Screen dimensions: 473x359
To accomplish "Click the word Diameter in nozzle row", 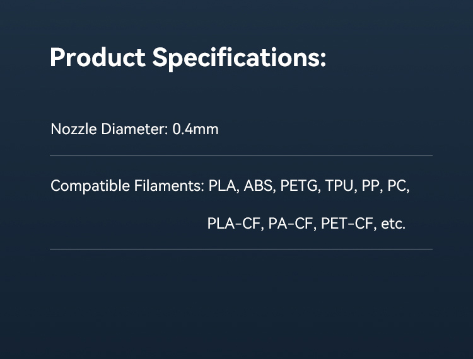I will pyautogui.click(x=134, y=129).
